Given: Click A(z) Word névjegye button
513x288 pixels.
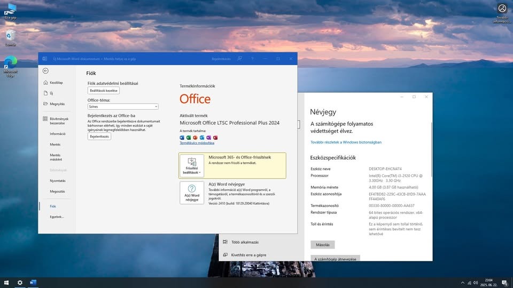Looking at the screenshot, I should tap(192, 193).
